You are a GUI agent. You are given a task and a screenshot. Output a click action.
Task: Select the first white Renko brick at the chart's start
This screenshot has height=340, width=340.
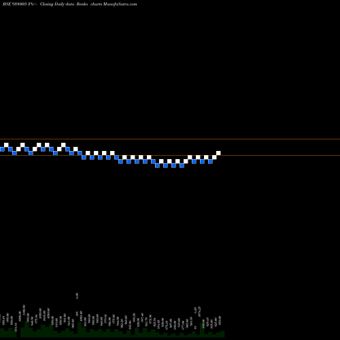[6, 145]
